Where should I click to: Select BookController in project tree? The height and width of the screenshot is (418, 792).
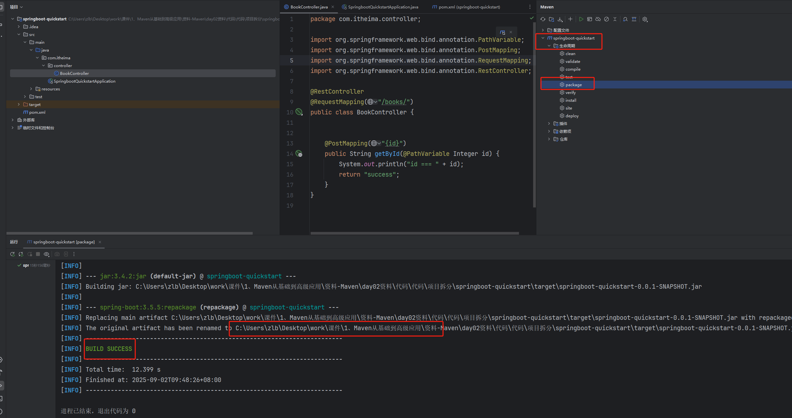tap(143, 73)
